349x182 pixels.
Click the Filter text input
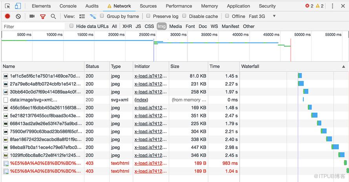[x=33, y=26]
